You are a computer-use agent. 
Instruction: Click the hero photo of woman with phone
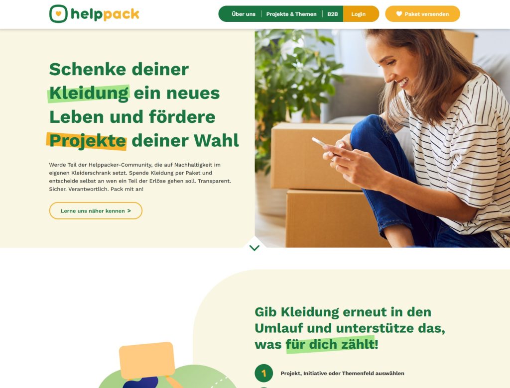(x=382, y=138)
